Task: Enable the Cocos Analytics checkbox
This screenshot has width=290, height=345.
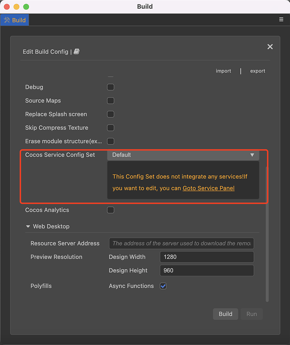Action: click(110, 210)
